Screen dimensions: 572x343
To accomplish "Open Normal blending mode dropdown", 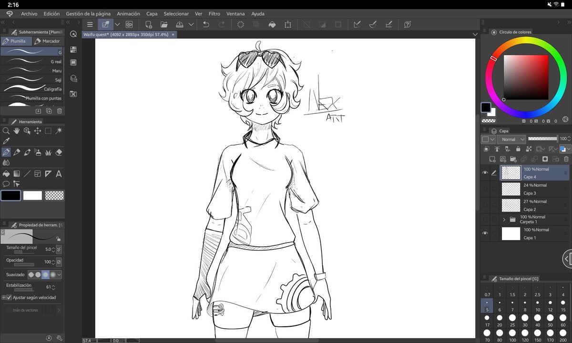I will (511, 139).
